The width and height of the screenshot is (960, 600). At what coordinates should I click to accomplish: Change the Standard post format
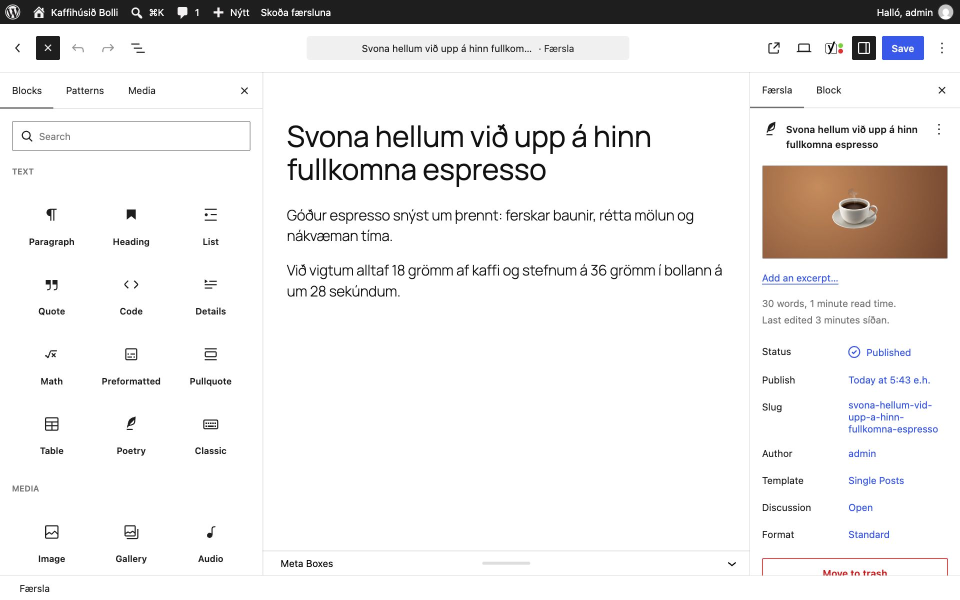click(x=869, y=534)
